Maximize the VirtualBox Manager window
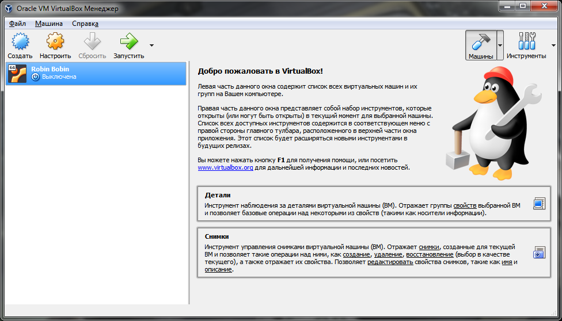562x321 pixels. coord(523,5)
